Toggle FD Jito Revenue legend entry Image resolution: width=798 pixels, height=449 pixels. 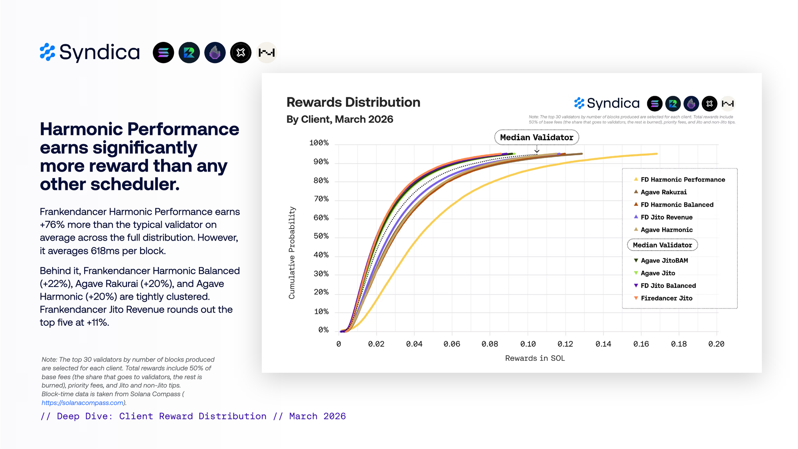pos(666,217)
